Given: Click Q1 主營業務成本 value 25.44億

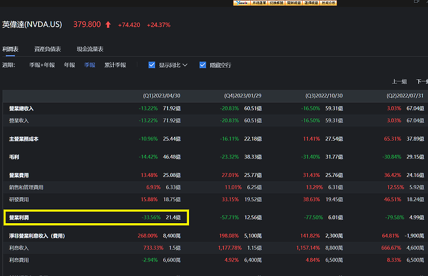Looking at the screenshot, I should point(172,139).
